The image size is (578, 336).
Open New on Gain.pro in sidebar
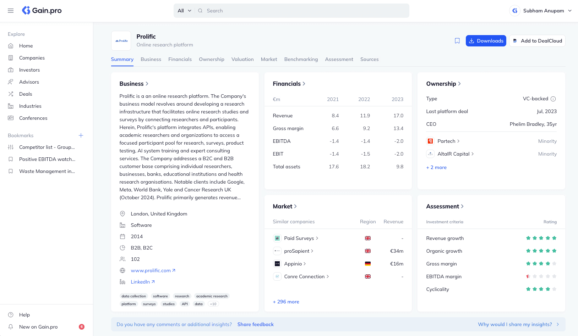point(46,327)
